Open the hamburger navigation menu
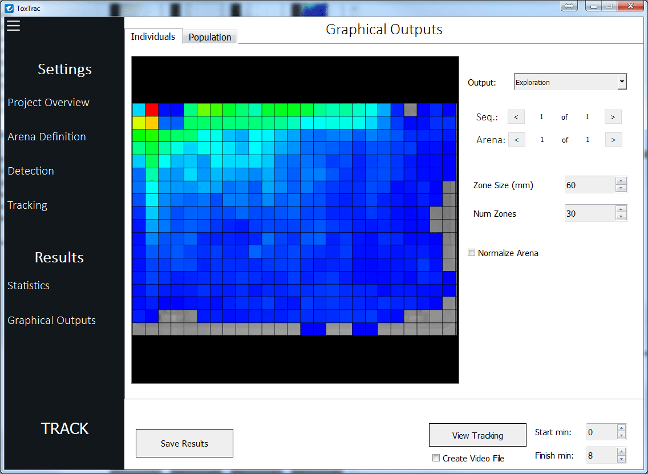 click(x=13, y=26)
